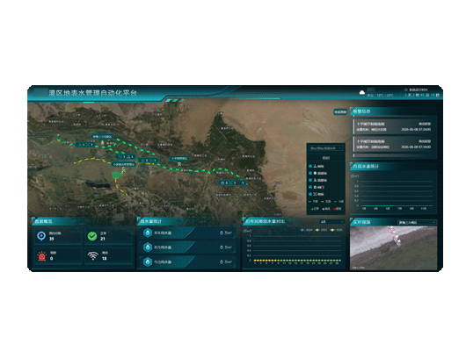
Task: Click the easternmost station count marker on map
Action: point(233,183)
